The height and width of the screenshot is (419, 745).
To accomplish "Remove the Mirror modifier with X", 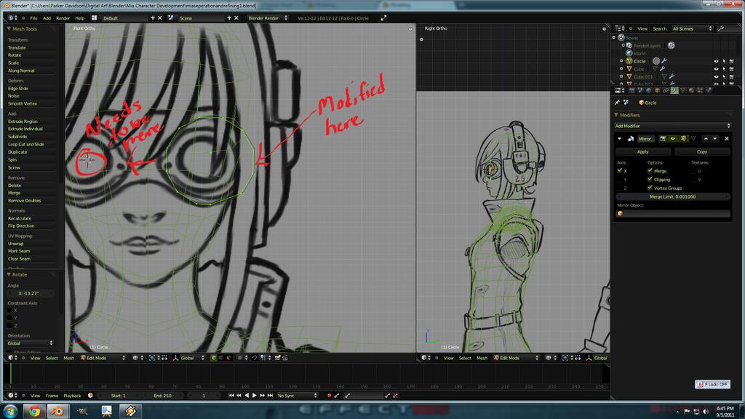I will click(x=727, y=139).
